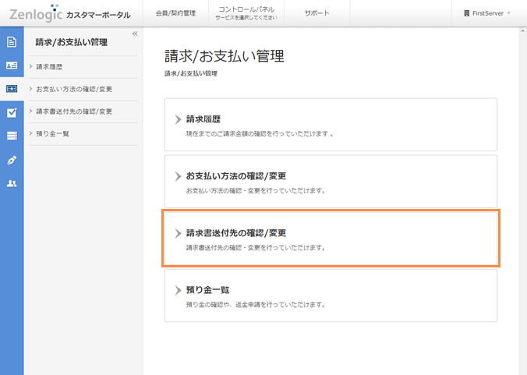
Task: Open the コントロールパネル service selector
Action: pyautogui.click(x=239, y=13)
